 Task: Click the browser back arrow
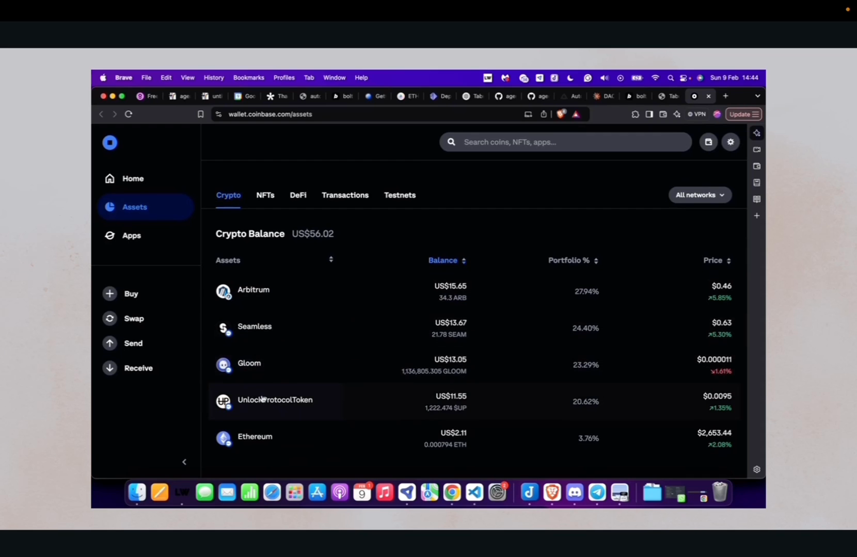coord(101,114)
